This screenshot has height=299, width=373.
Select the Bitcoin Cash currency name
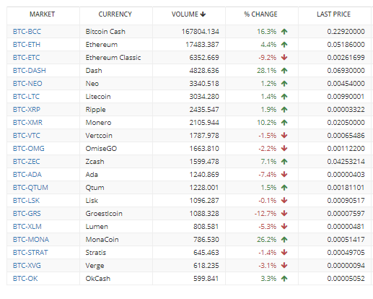click(105, 32)
